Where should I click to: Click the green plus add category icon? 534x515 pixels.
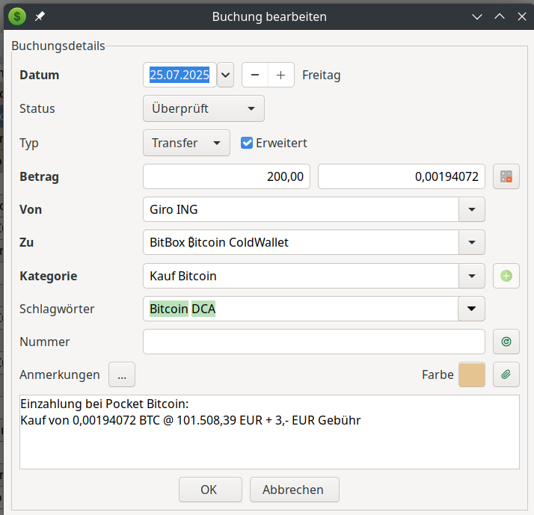[506, 276]
